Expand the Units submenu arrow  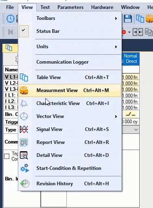click(116, 47)
